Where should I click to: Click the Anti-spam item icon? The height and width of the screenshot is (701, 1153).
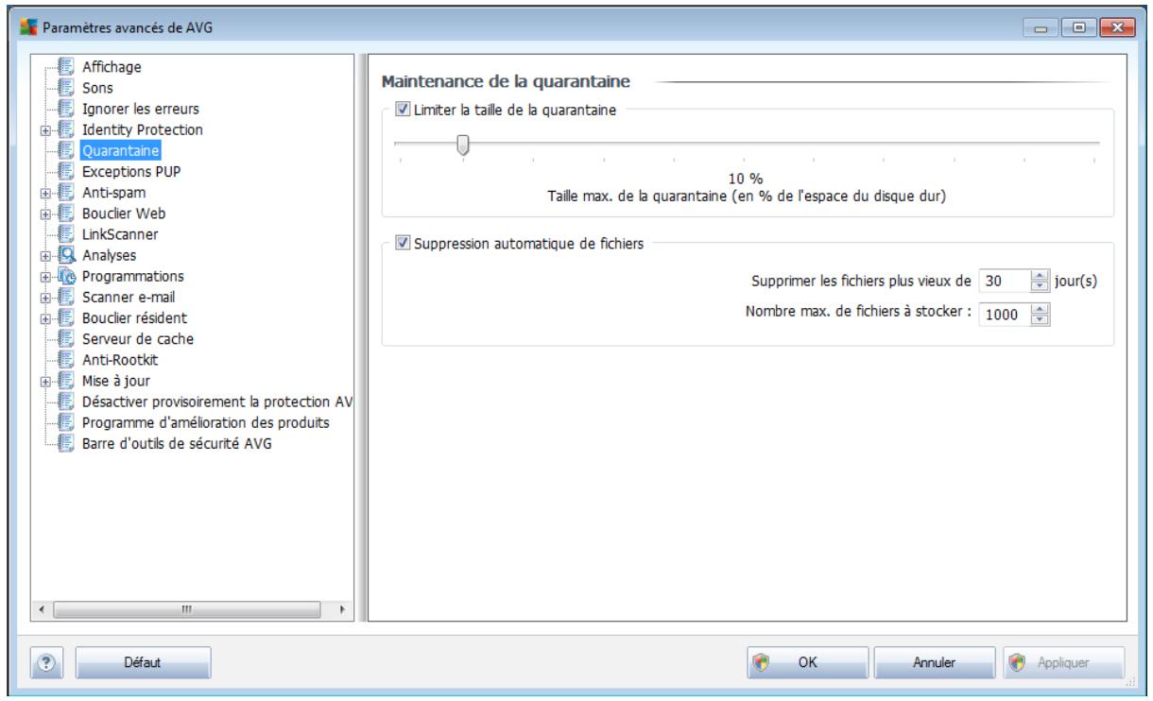pyautogui.click(x=65, y=192)
